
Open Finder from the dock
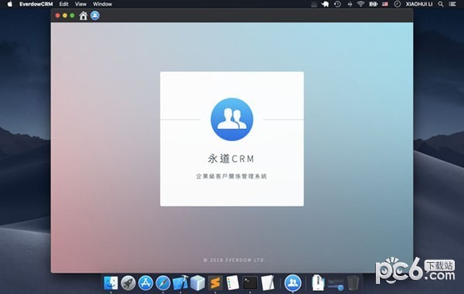[x=111, y=283]
